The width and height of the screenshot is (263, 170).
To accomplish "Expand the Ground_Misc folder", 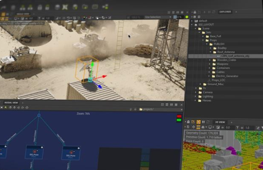I will click(x=200, y=84).
